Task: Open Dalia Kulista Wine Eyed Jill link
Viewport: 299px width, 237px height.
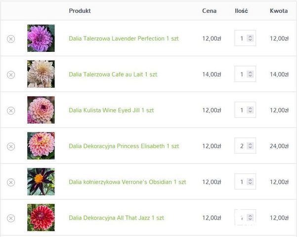Action: [x=111, y=110]
